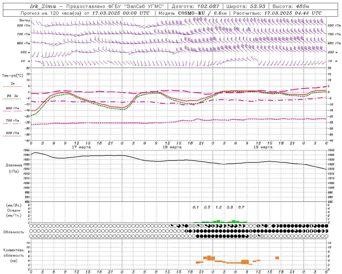Click the forecast span "Прогноз на 120 часа(ов)"
Screen dimensions: 342x274
(x=51, y=13)
